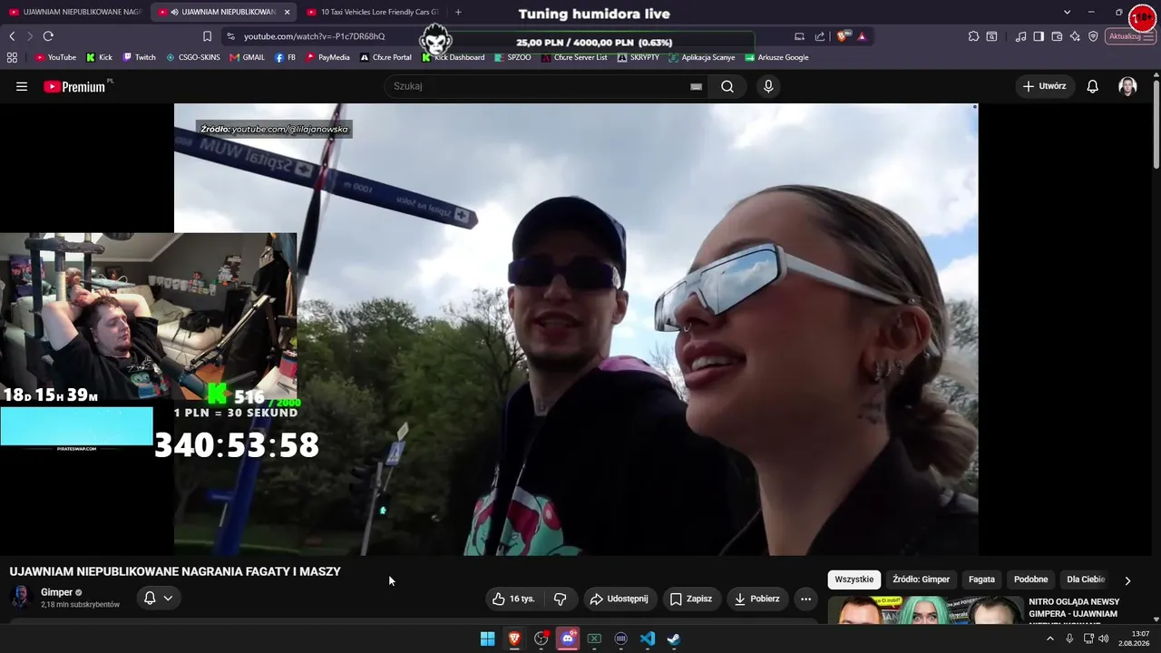Open the Brave Shields lion icon
Screen dimensions: 1161x653
(x=843, y=36)
